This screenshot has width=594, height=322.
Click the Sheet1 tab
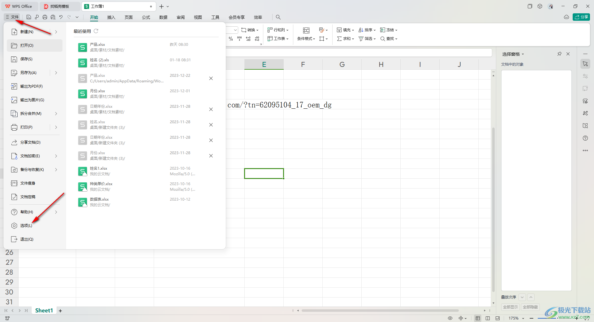point(44,311)
